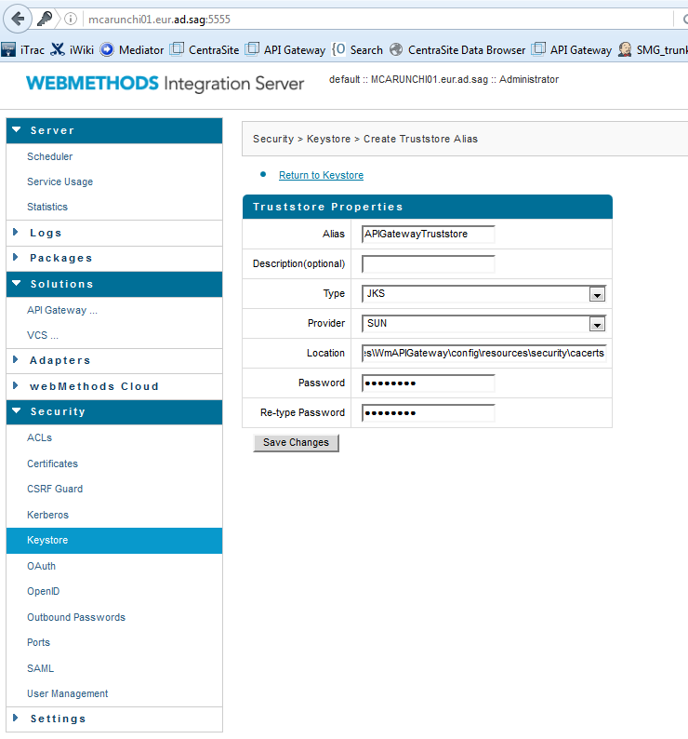Open OAuth under Security
The image size is (688, 739).
pos(41,566)
